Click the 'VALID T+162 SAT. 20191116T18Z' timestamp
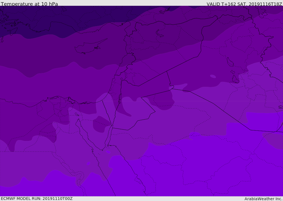The width and height of the screenshot is (283, 201). click(x=244, y=4)
